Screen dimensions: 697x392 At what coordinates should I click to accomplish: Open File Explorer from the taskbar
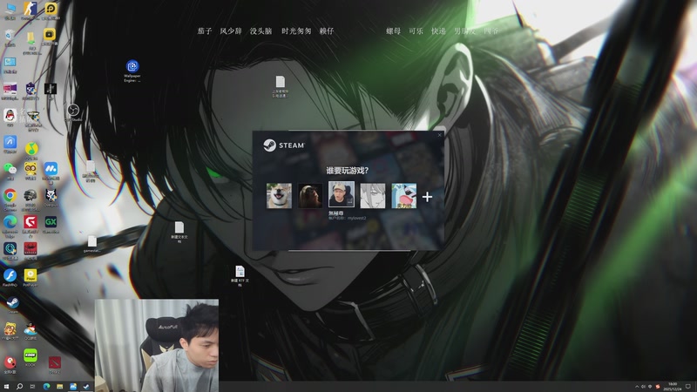point(59,387)
